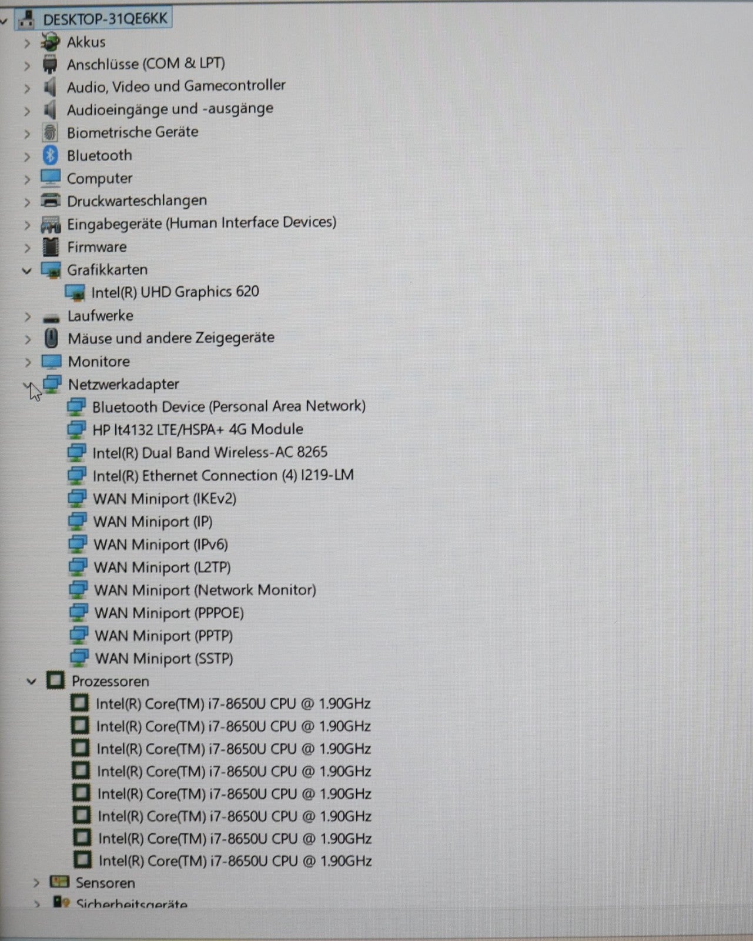The width and height of the screenshot is (753, 941).
Task: Select HP lt4132 LTE/HSPA+ 4G Module
Action: (198, 429)
